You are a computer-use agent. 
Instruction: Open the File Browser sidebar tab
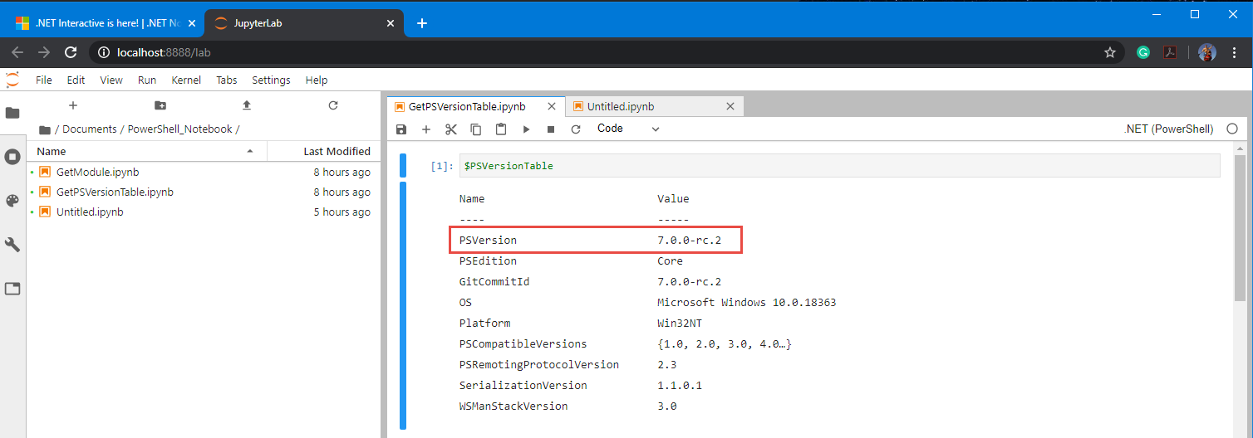[12, 113]
